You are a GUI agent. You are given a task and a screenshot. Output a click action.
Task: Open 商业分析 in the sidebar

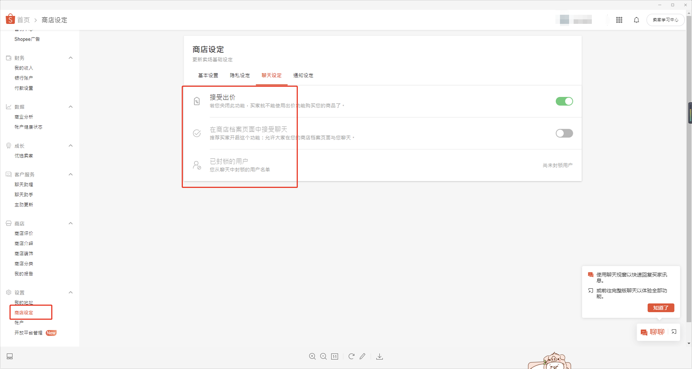point(24,117)
